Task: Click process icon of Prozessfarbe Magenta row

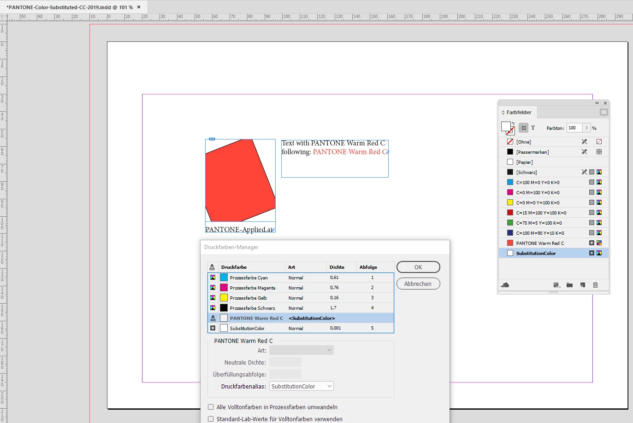Action: [213, 288]
